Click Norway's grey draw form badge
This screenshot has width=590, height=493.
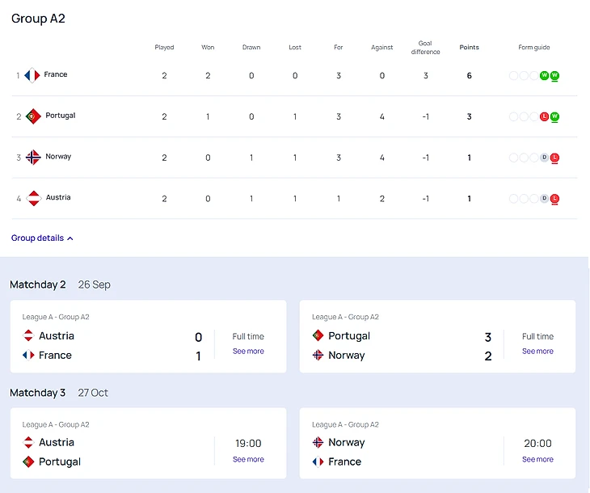[x=544, y=158]
